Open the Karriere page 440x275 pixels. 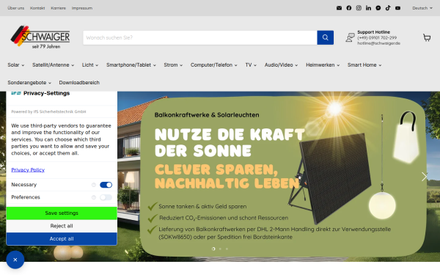(58, 8)
